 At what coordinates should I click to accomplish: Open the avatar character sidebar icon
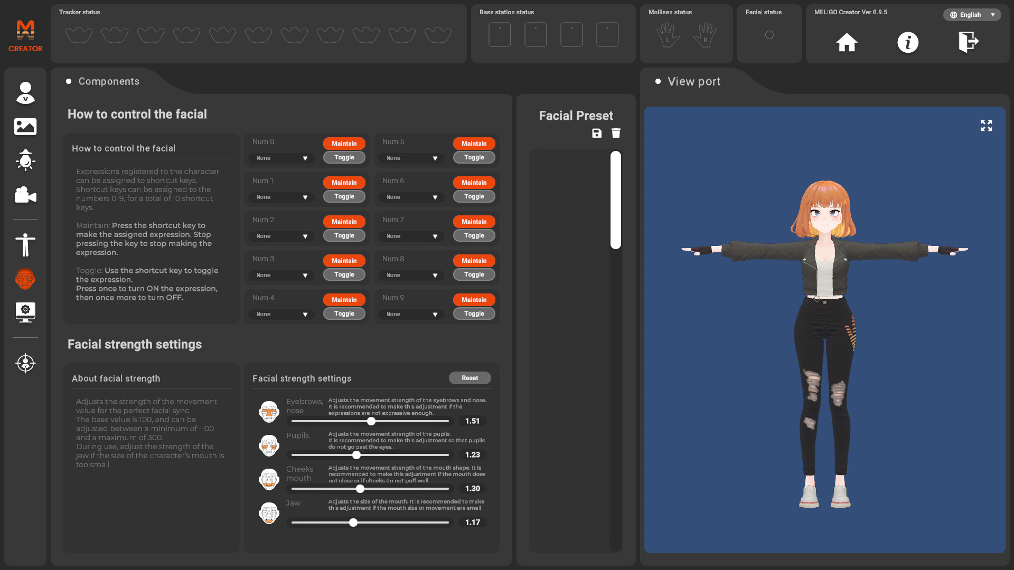[25, 93]
